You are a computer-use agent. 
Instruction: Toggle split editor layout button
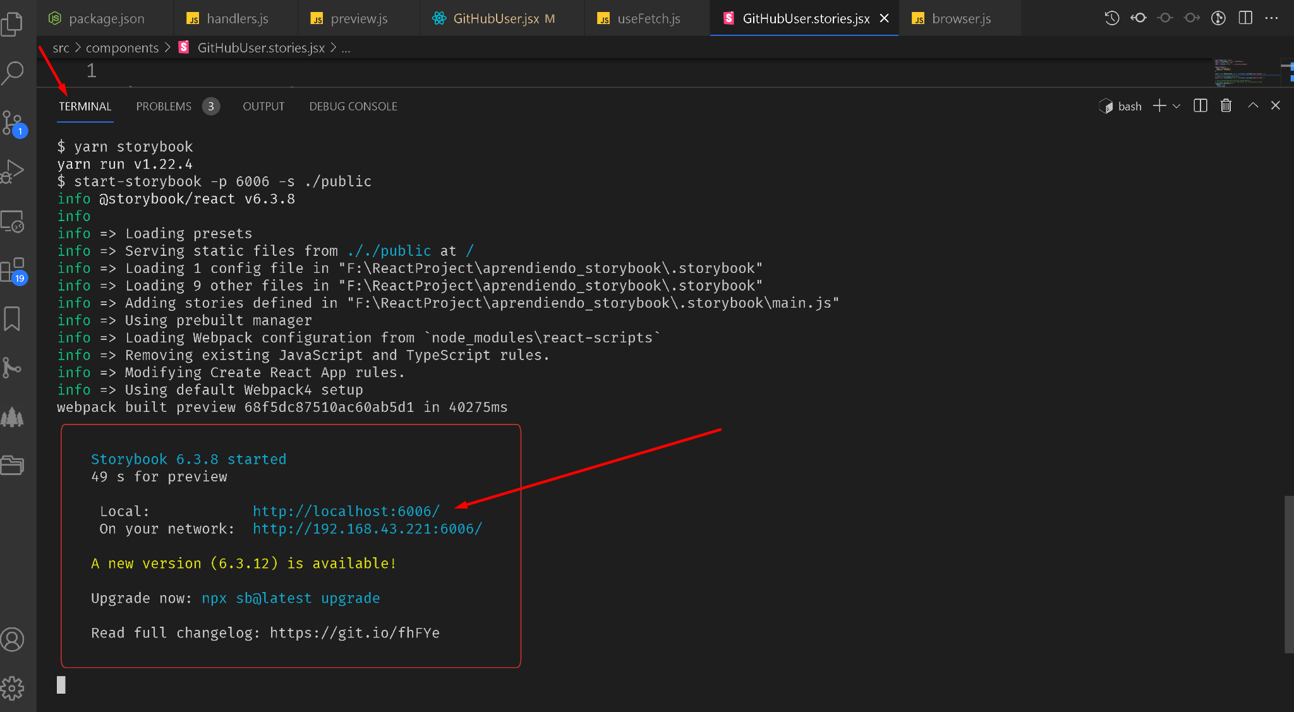[1245, 18]
